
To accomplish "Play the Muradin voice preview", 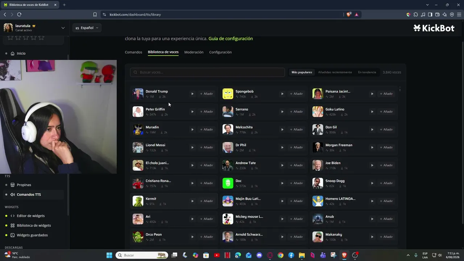I will (192, 129).
